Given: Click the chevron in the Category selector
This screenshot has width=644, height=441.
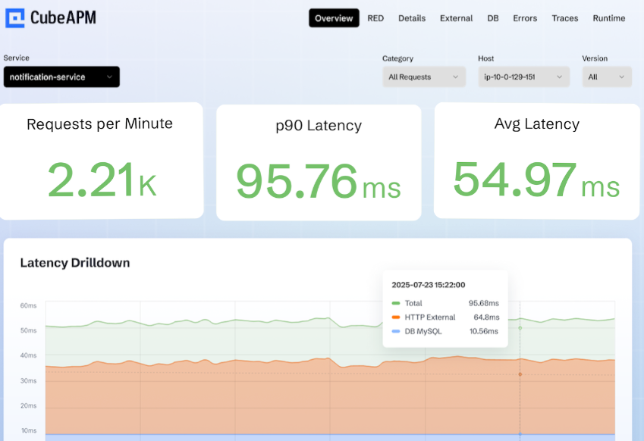Looking at the screenshot, I should click(x=455, y=77).
